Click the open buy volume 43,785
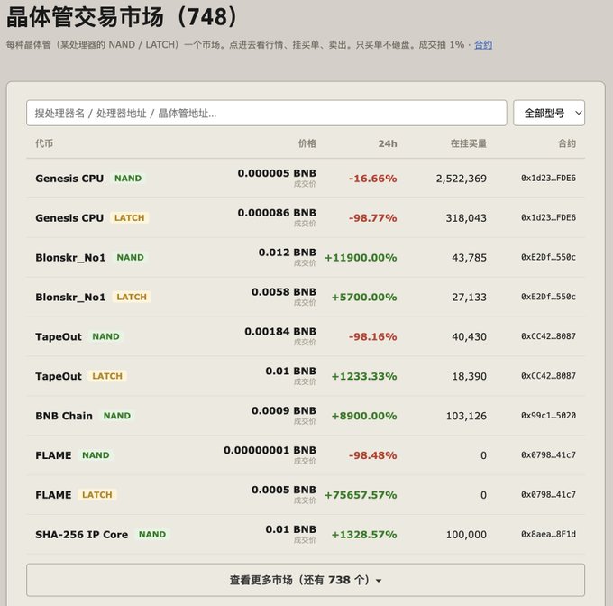 [x=470, y=258]
